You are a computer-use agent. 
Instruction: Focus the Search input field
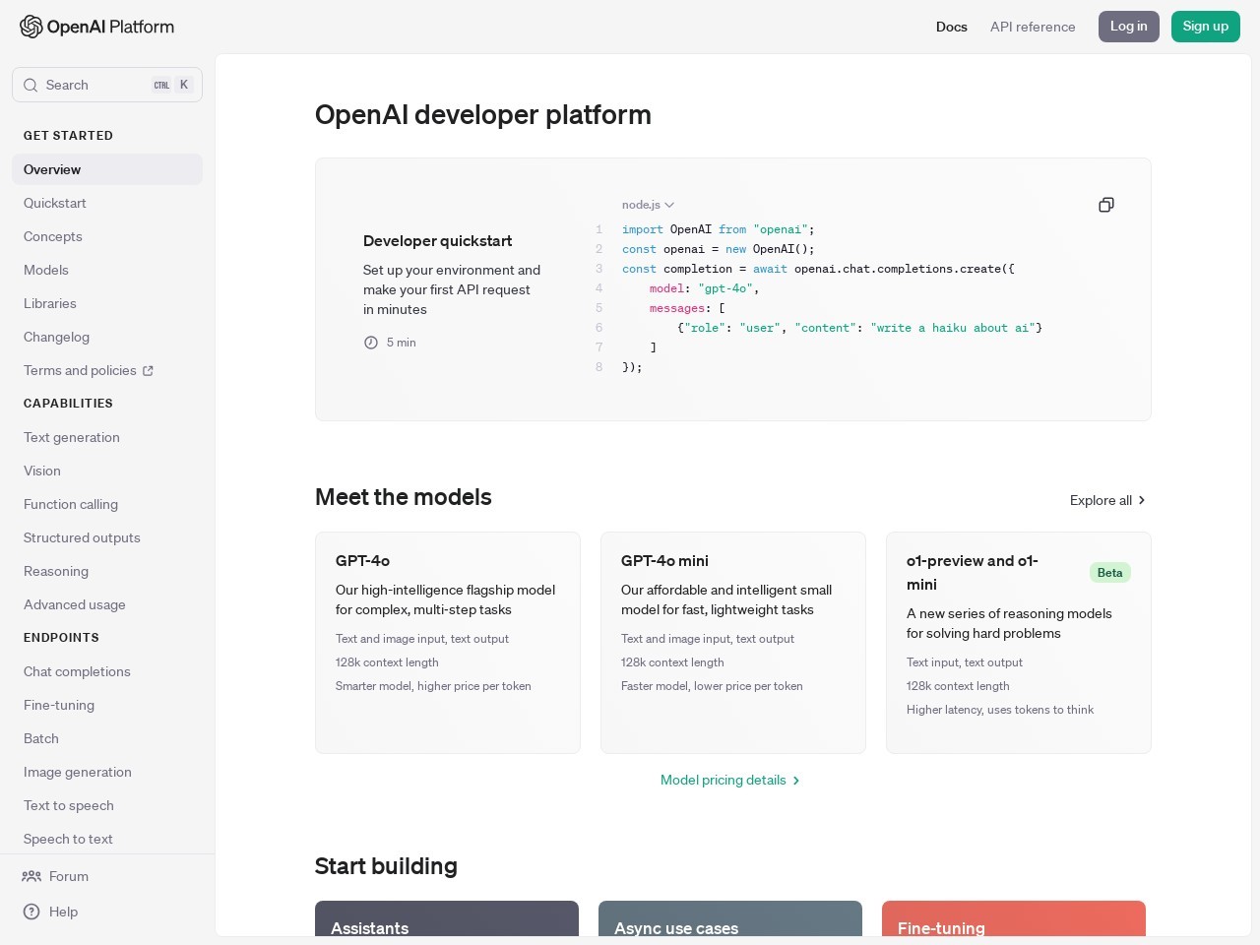click(x=107, y=85)
